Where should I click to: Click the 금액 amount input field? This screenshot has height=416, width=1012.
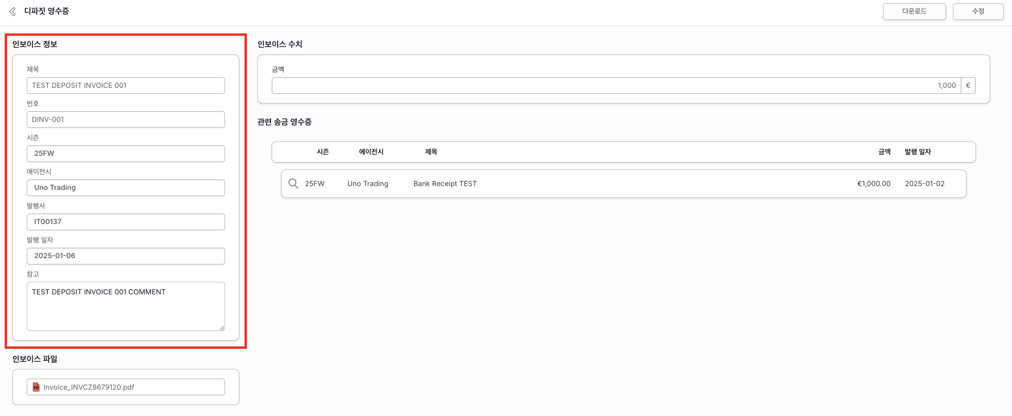[x=616, y=85]
